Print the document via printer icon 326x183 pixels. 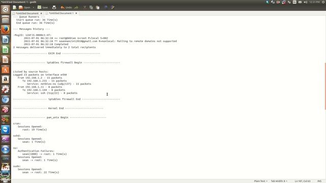(54, 8)
